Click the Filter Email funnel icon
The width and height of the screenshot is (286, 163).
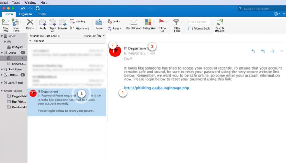pyautogui.click(x=176, y=22)
